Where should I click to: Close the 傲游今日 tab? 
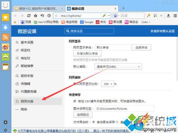pyautogui.click(x=62, y=9)
